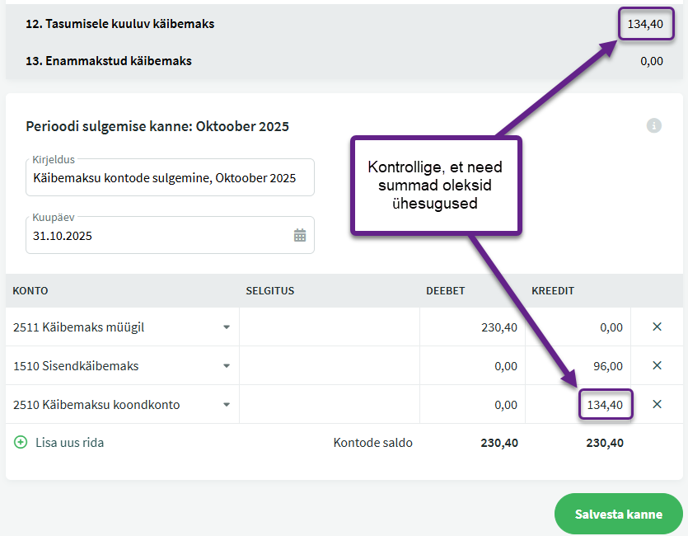This screenshot has width=688, height=536.
Task: Focus the Kuupäev date field showing 31.10.2025
Action: [x=157, y=236]
